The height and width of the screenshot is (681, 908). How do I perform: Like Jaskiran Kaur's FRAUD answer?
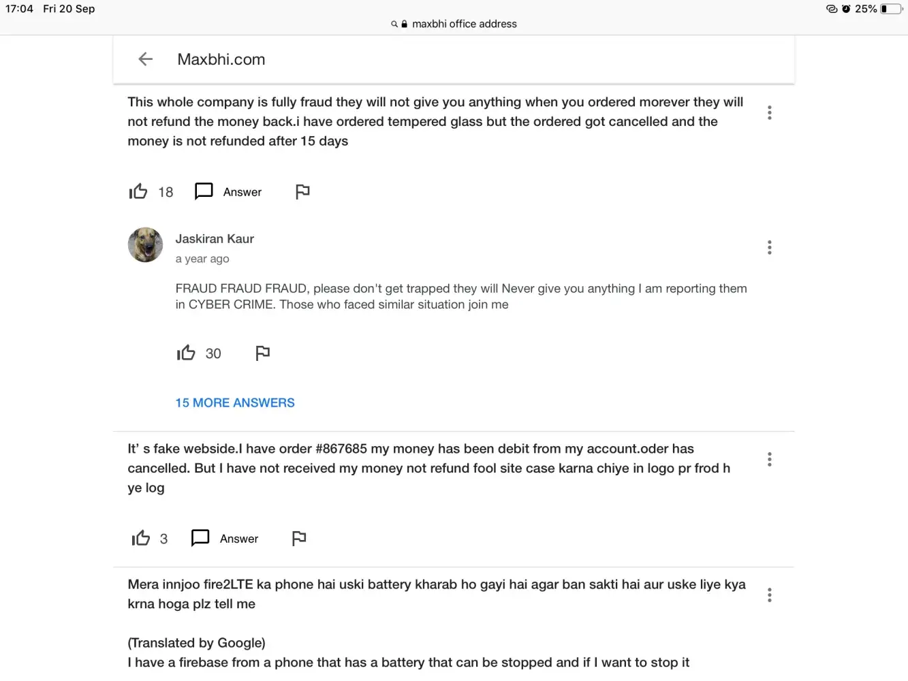click(186, 353)
